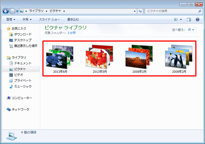The width and height of the screenshot is (205, 144).
Task: Open the help question mark icon
Action: click(198, 19)
